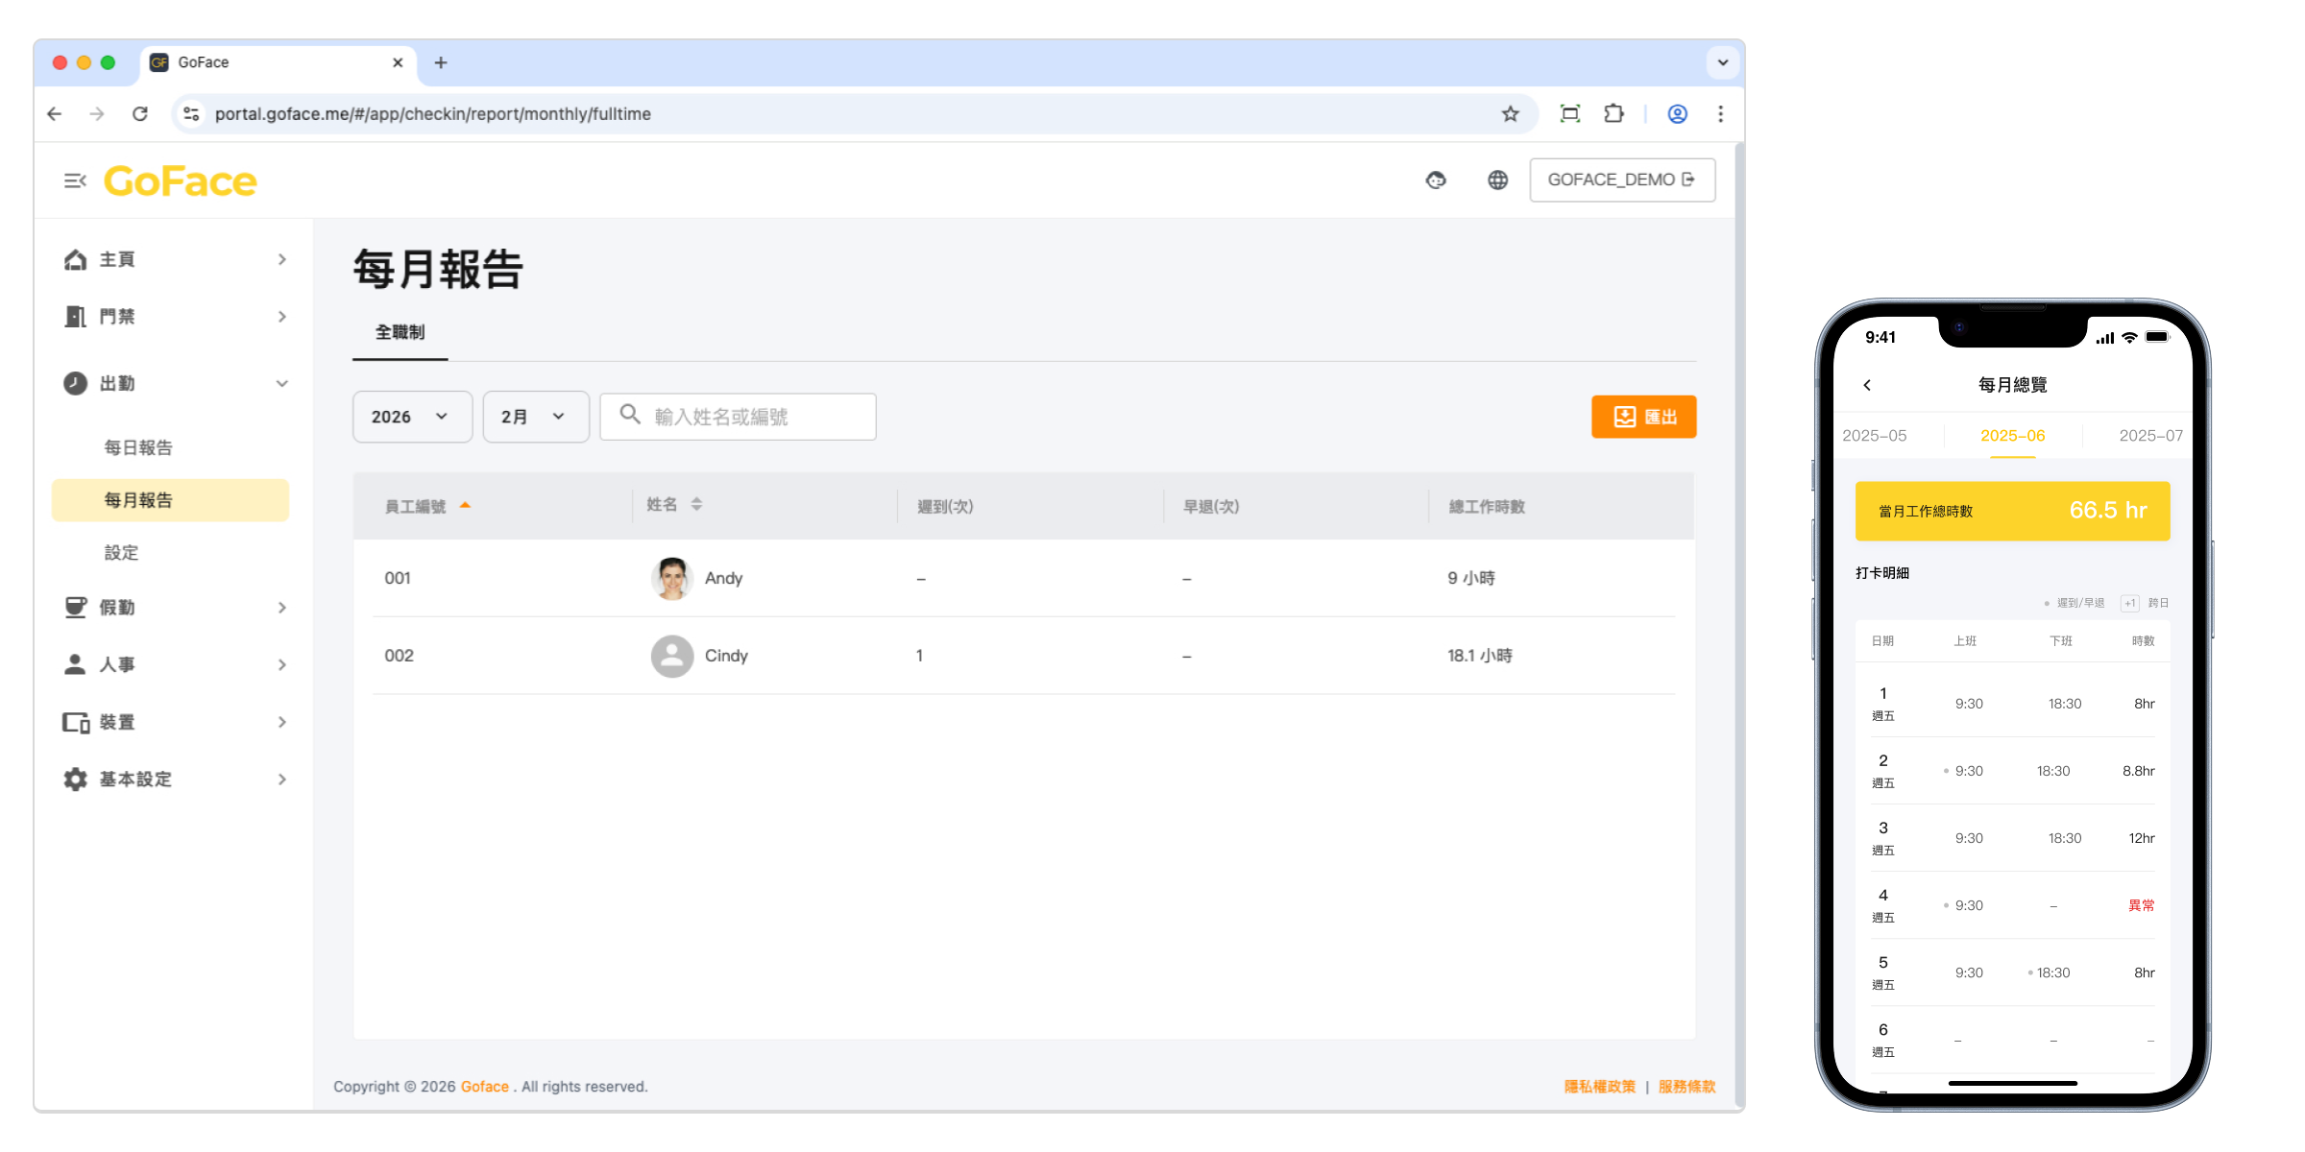Screen dimensions: 2305x1152
Task: Reload the page with the refresh icon
Action: pyautogui.click(x=140, y=114)
